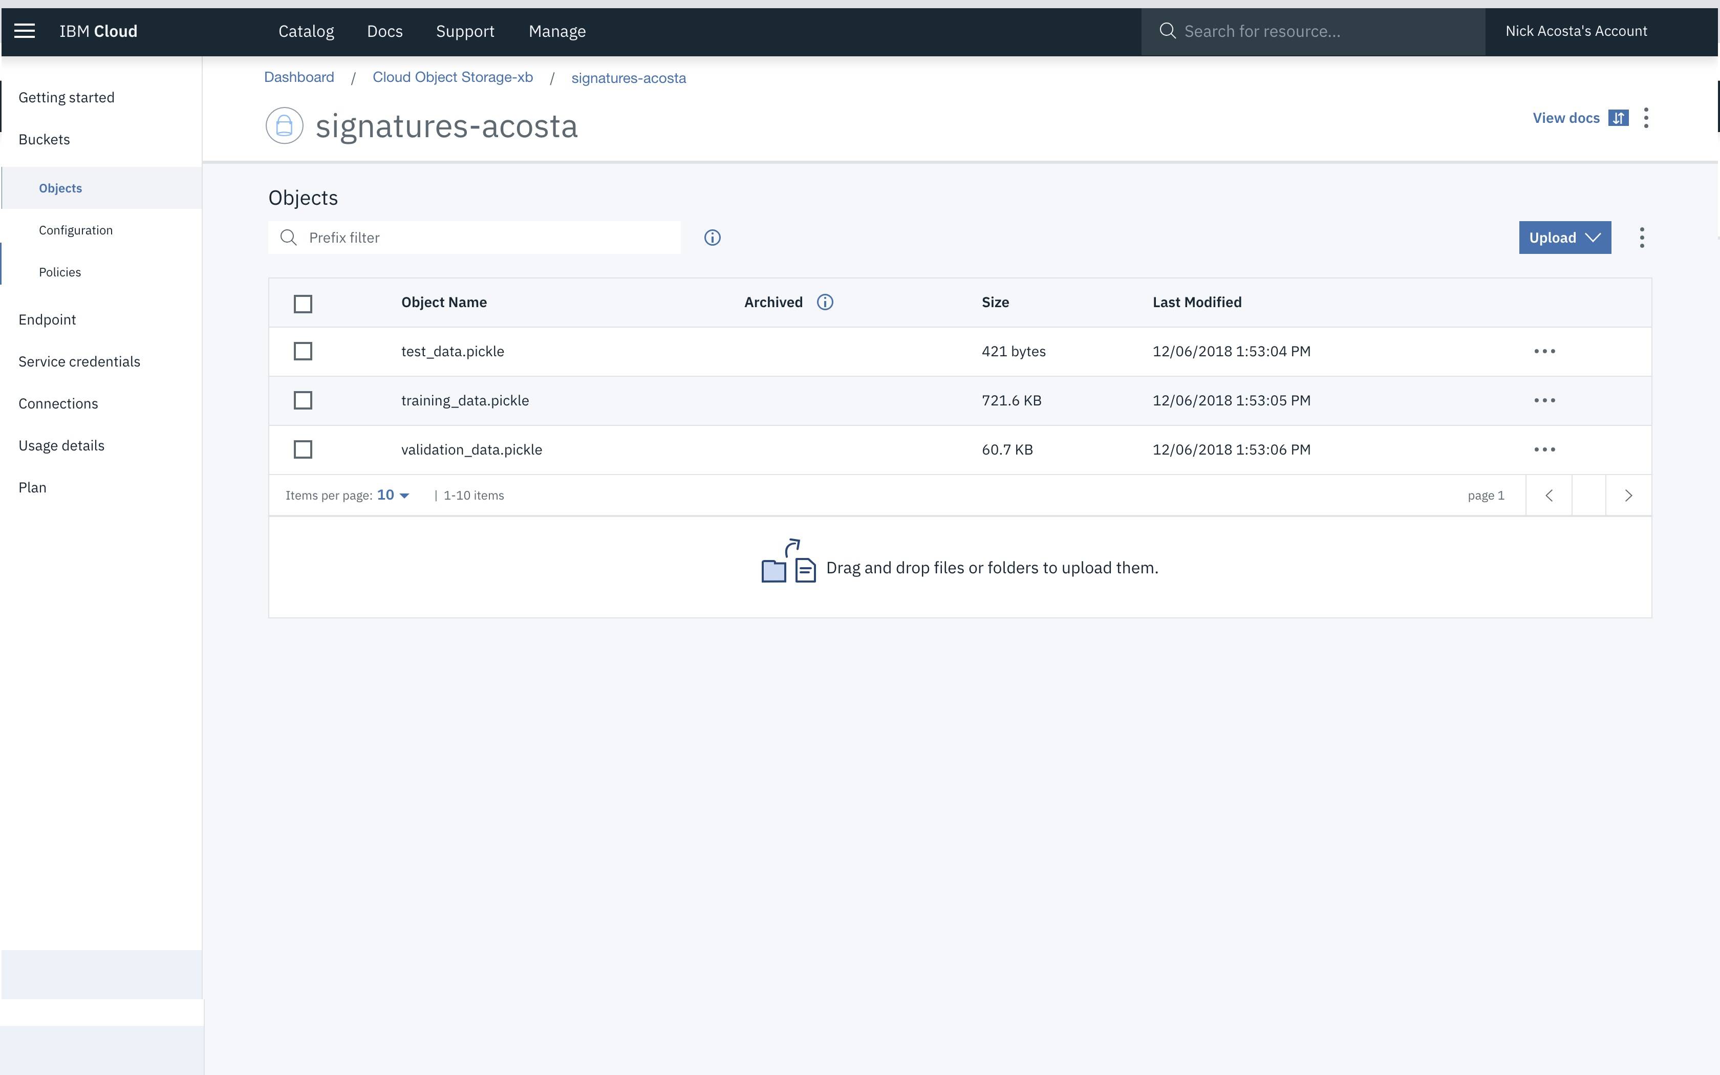Click the drag and drop upload icon
Viewport: 1720px width, 1075px height.
point(788,561)
